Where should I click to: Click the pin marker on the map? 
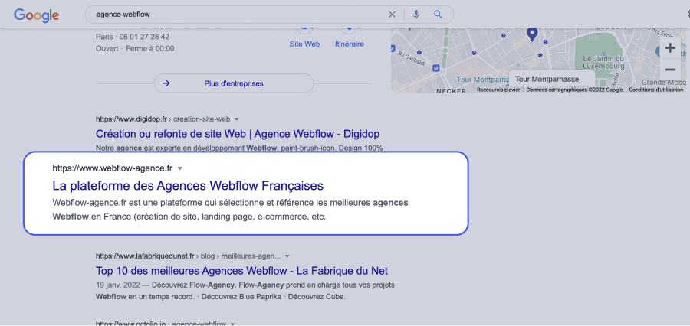[x=533, y=34]
